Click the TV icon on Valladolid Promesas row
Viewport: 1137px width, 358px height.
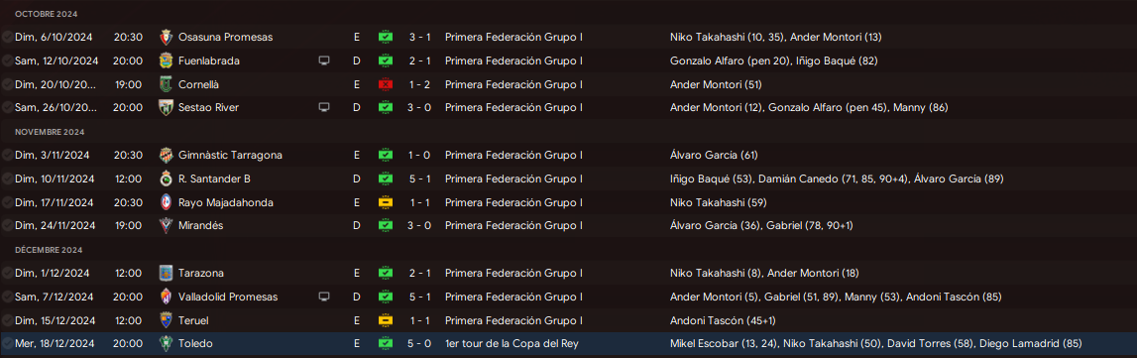click(x=324, y=297)
